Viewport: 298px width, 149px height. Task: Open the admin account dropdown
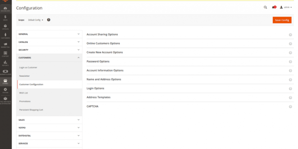[x=285, y=7]
